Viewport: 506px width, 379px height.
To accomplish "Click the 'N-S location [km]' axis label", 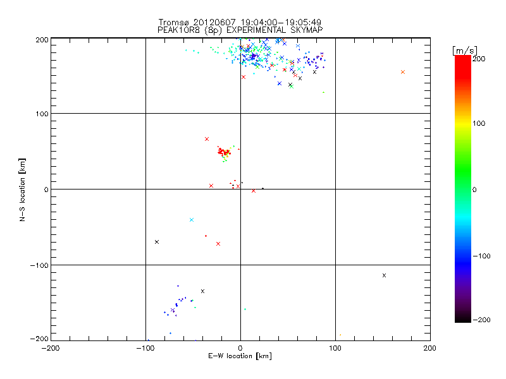I will (22, 190).
